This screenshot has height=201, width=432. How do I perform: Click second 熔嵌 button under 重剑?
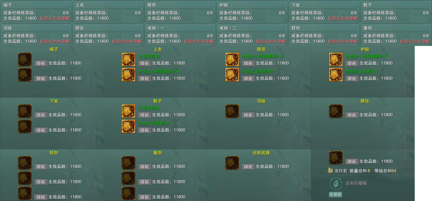(144, 182)
